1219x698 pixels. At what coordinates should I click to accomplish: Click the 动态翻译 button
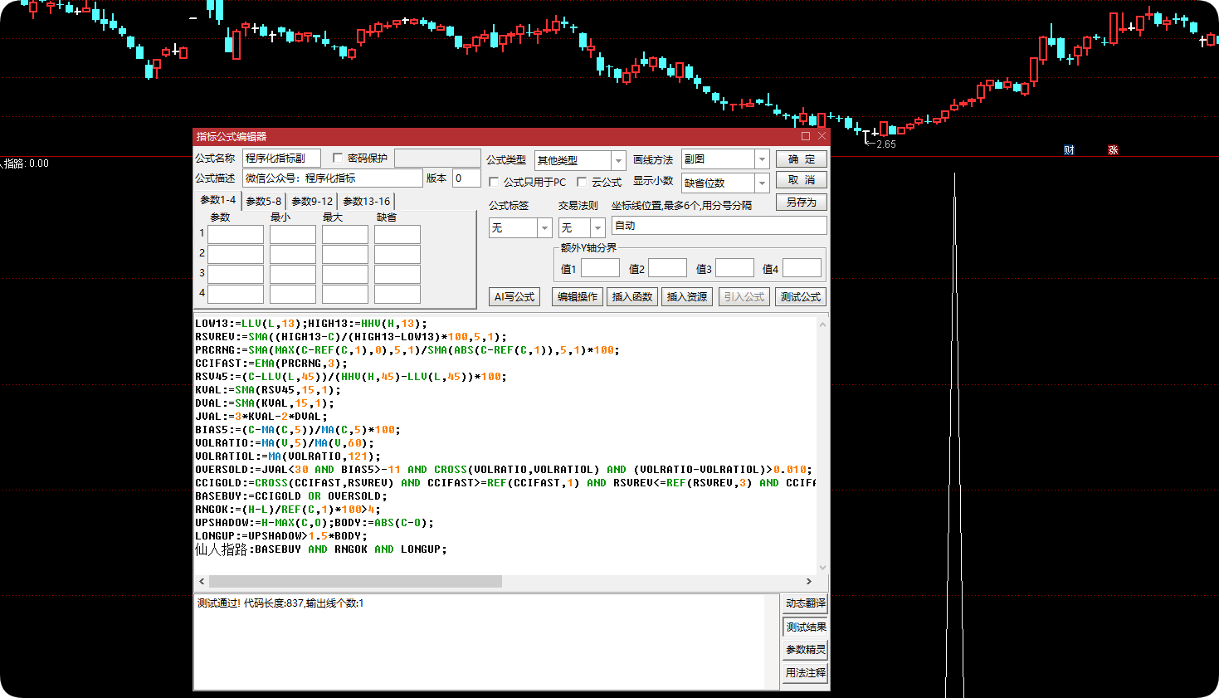pyautogui.click(x=805, y=603)
